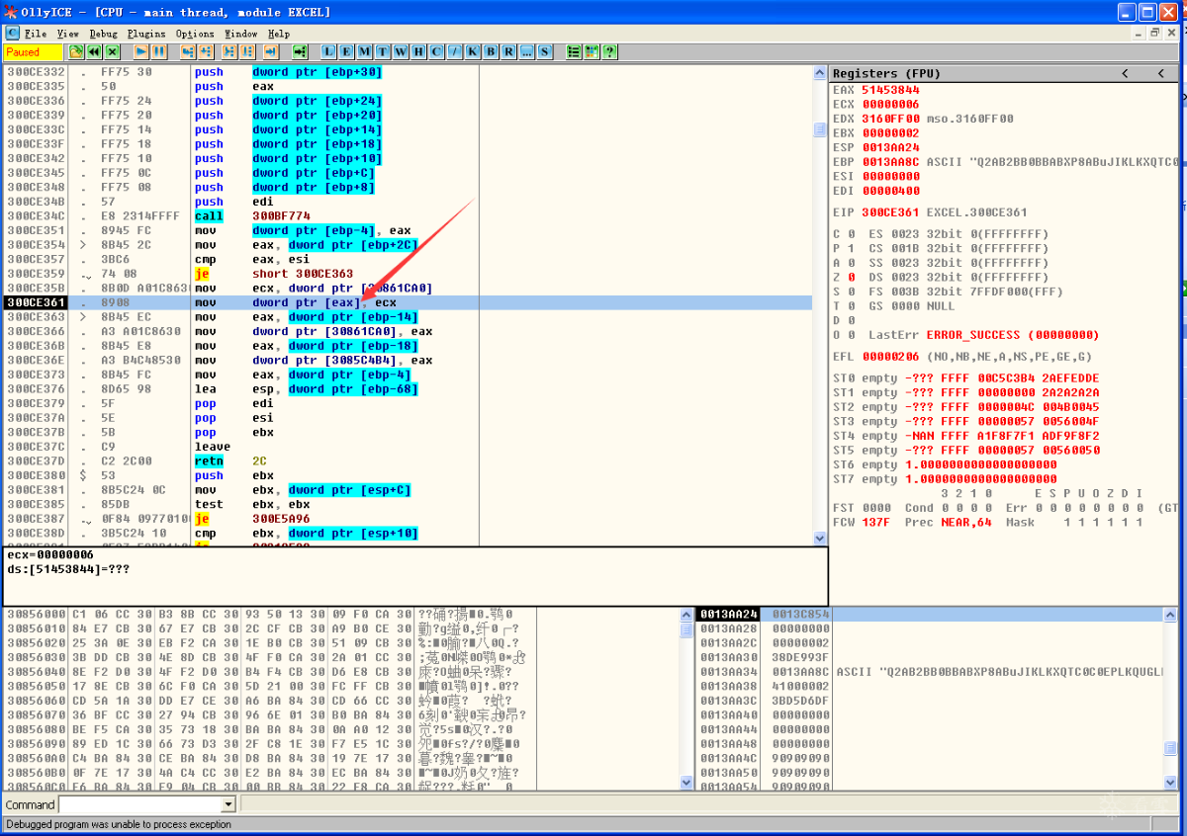Expand the Command history dropdown arrow

click(x=228, y=805)
